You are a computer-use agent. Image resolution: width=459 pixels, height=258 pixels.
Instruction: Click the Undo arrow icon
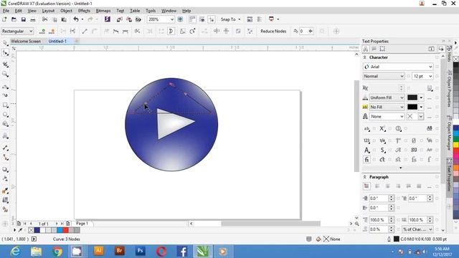point(76,19)
